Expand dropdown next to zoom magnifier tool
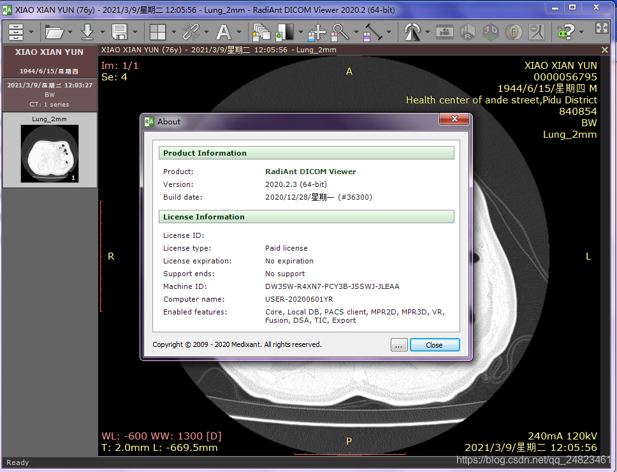This screenshot has width=617, height=472. click(x=356, y=32)
